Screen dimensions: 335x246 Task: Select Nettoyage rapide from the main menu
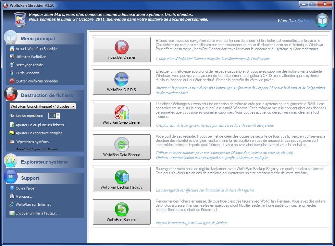[29, 65]
